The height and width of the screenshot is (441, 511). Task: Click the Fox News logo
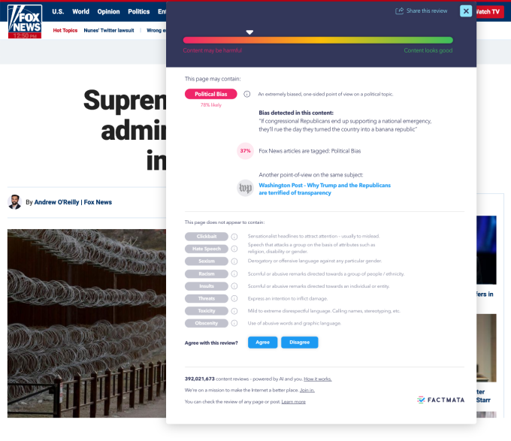click(x=25, y=21)
